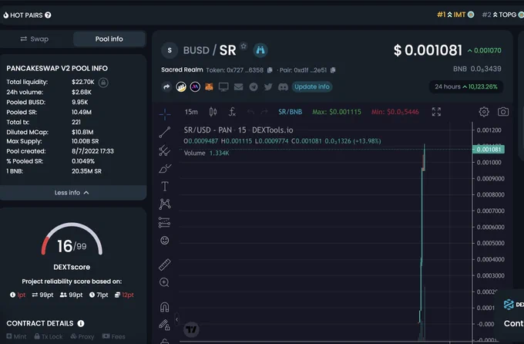The width and height of the screenshot is (524, 344).
Task: Click the TradingView logo badge
Action: (x=191, y=330)
